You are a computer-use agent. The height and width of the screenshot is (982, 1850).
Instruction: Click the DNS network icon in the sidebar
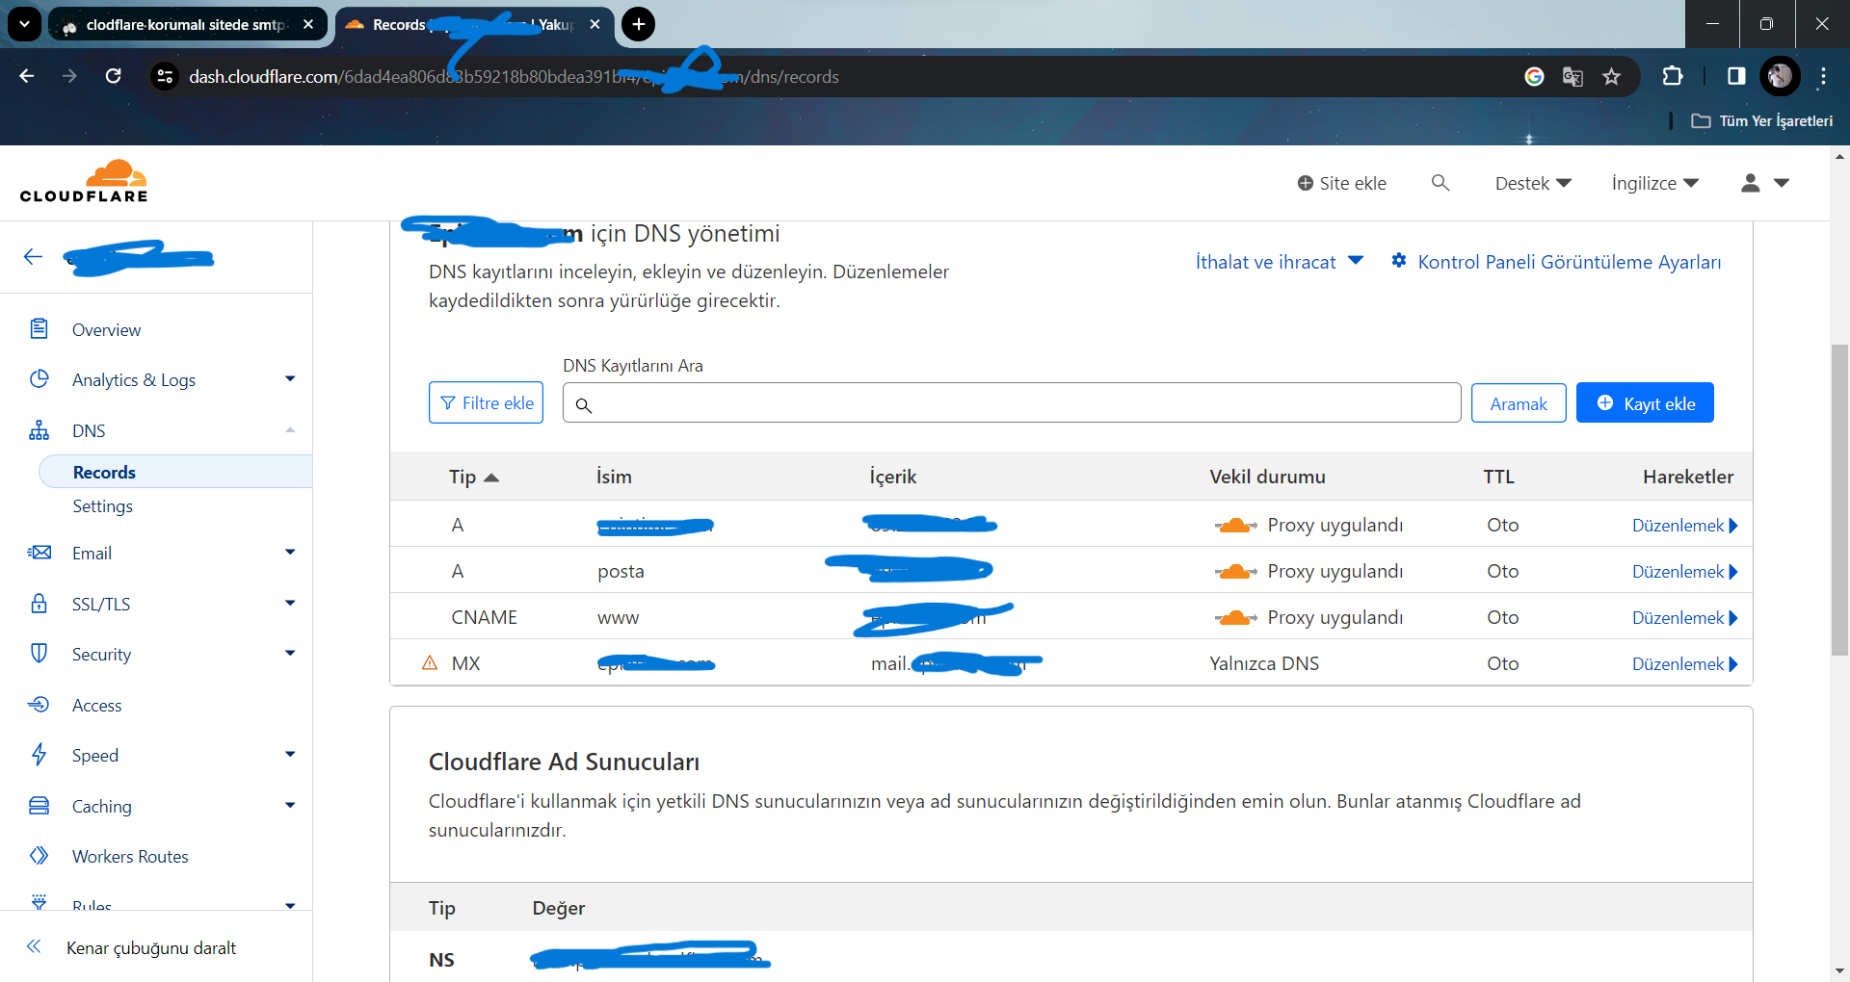39,430
